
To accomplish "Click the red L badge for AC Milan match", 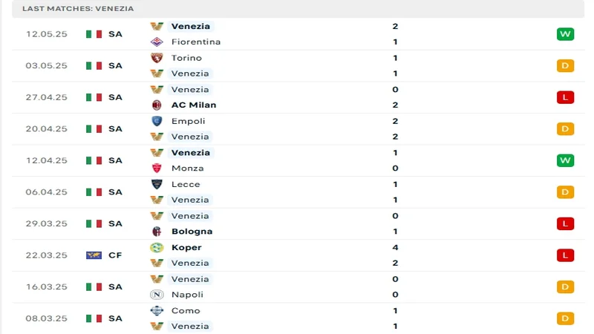I will (x=565, y=97).
